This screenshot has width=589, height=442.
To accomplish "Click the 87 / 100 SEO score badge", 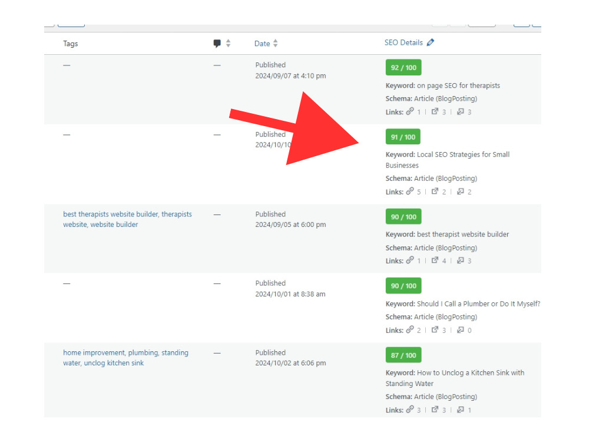I will [x=403, y=355].
